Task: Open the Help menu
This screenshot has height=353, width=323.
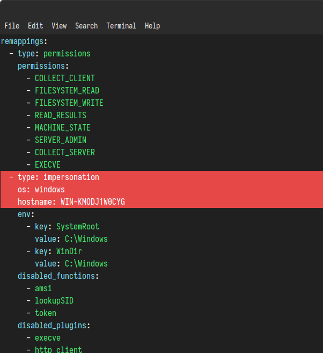Action: [152, 26]
